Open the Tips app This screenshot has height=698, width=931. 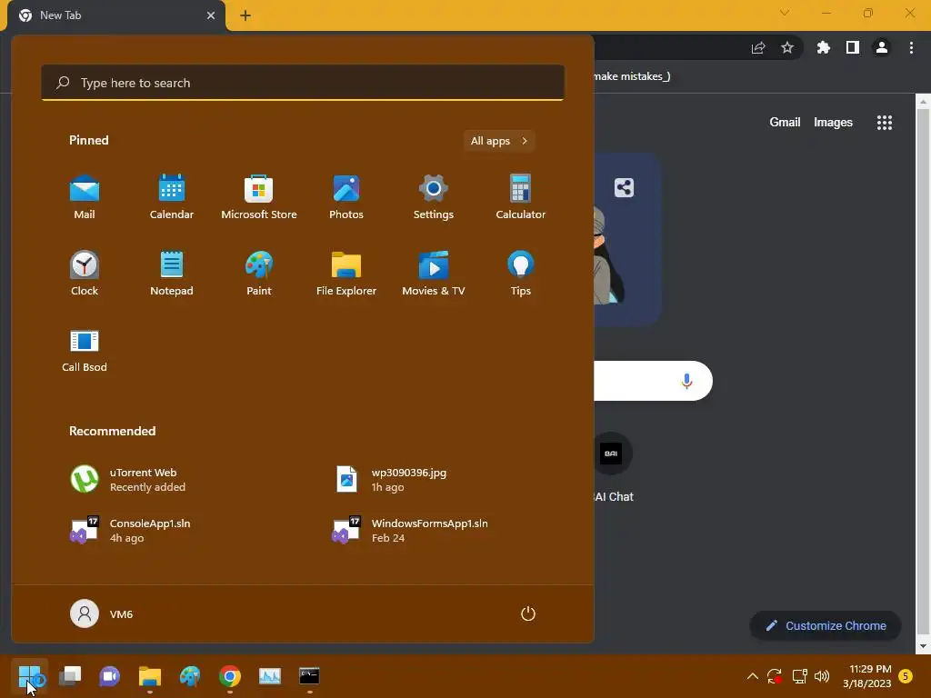pos(521,273)
